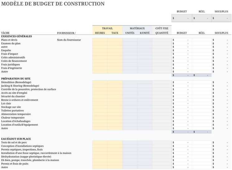Click the 'Plans et devis' task cell
Screen dimensions: 232x170
click(9, 40)
